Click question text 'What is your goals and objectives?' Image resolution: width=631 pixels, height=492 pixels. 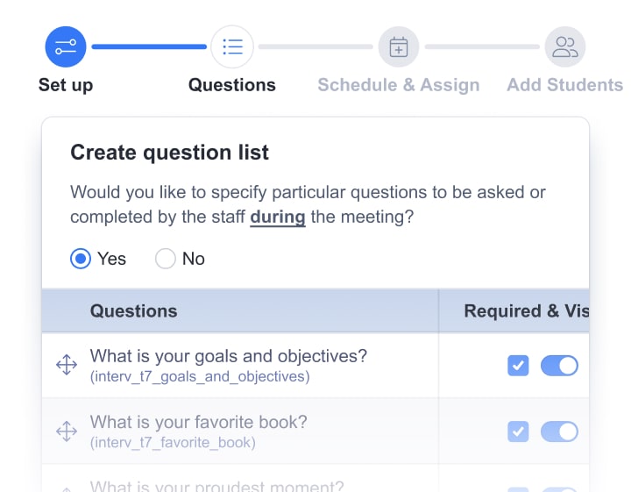(x=229, y=356)
